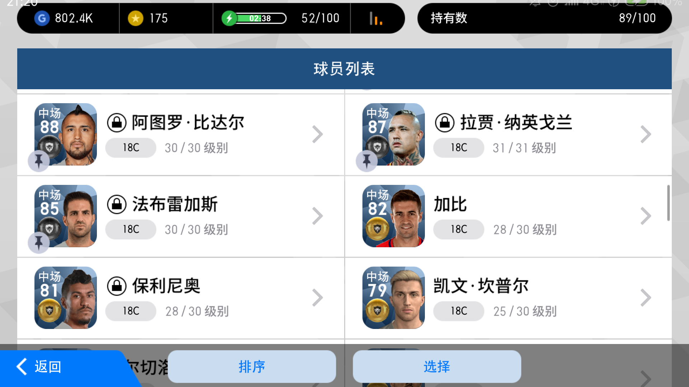Click the lock icon beside 拉贾·纳英戈兰
Image resolution: width=689 pixels, height=387 pixels.
click(445, 123)
